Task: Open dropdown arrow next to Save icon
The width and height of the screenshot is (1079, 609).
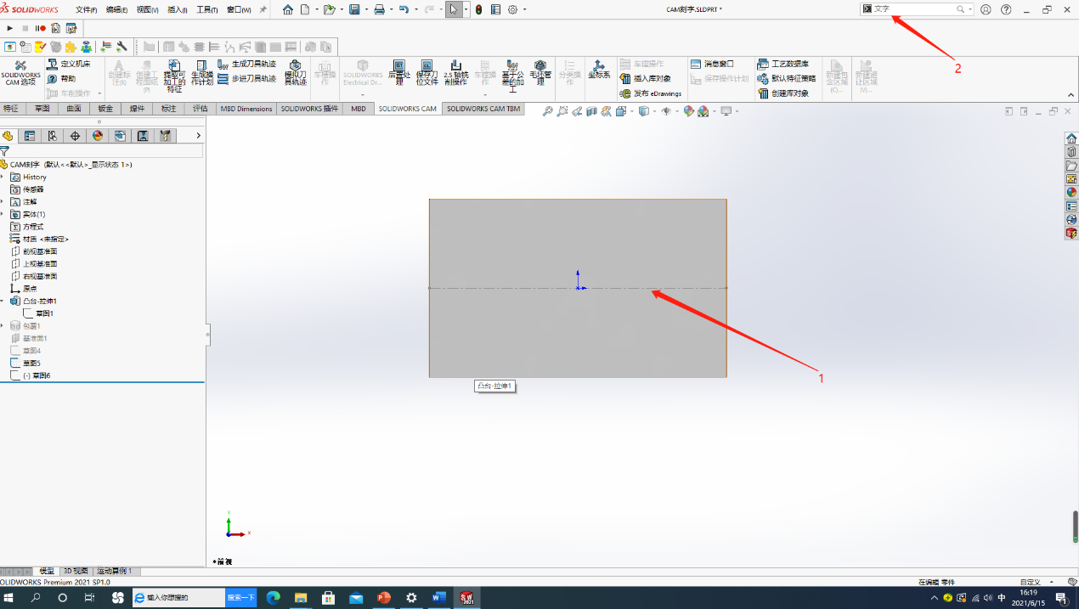Action: click(x=365, y=9)
